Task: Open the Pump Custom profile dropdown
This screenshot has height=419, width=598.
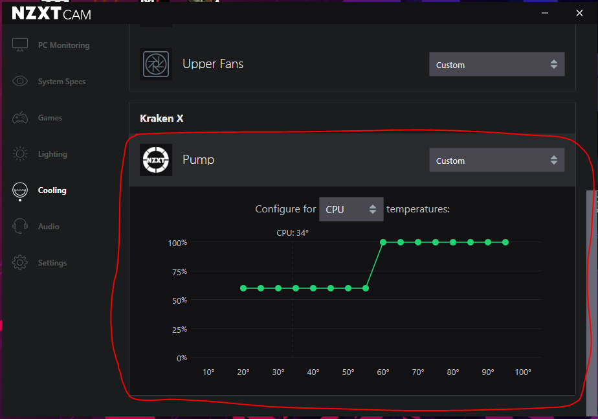Action: (496, 160)
